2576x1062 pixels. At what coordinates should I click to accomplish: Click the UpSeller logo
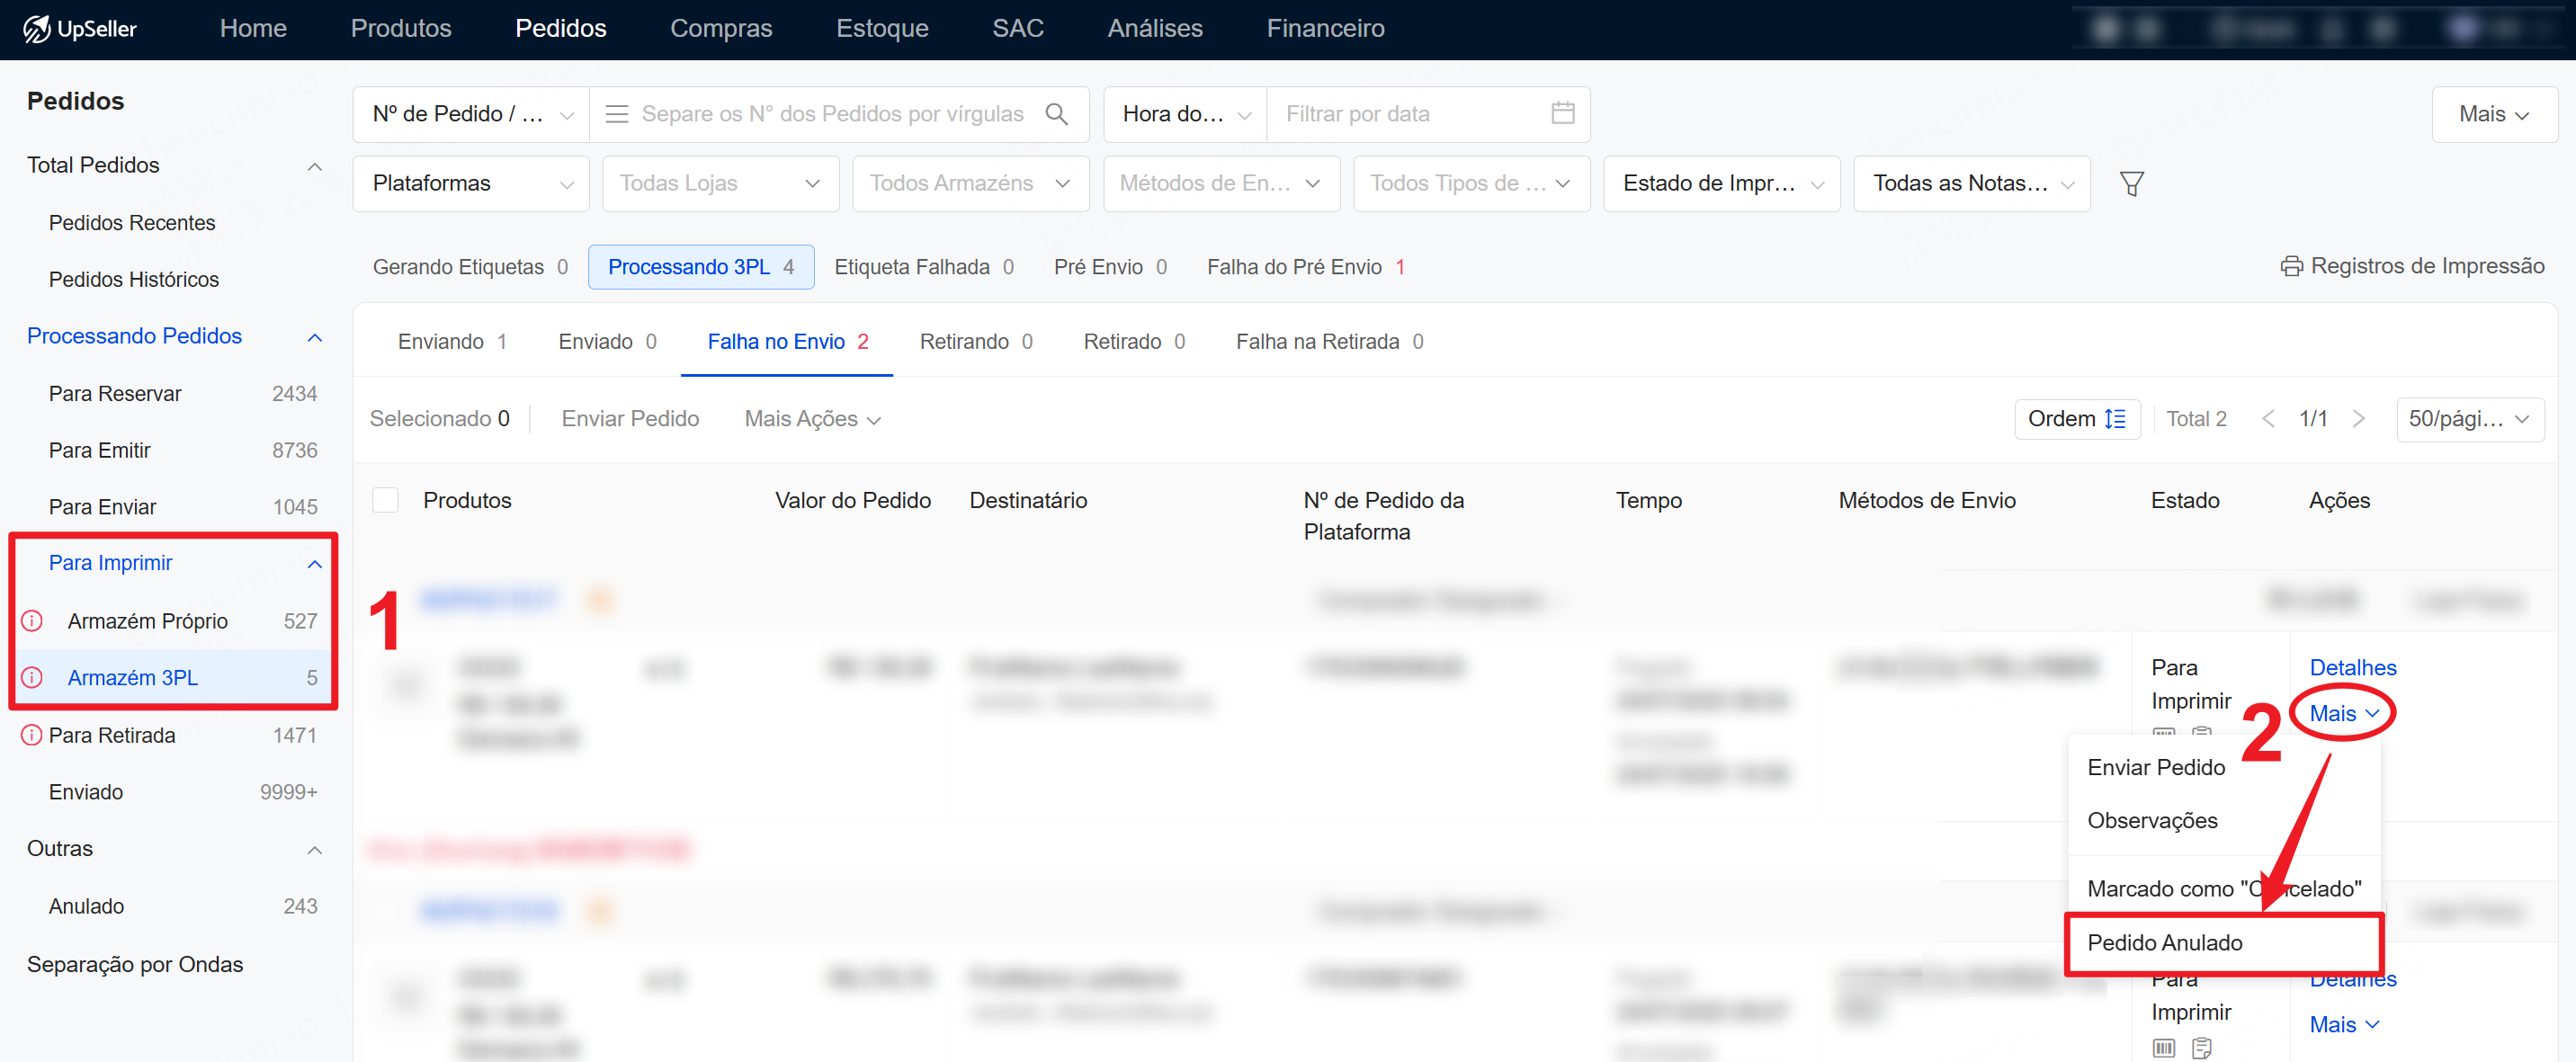tap(80, 29)
